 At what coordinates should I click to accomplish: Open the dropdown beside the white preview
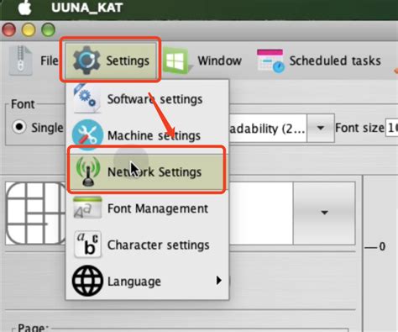tap(324, 213)
